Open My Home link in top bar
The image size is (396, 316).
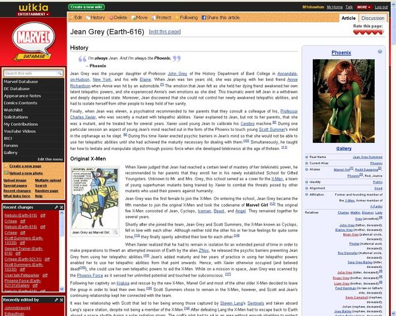[335, 7]
